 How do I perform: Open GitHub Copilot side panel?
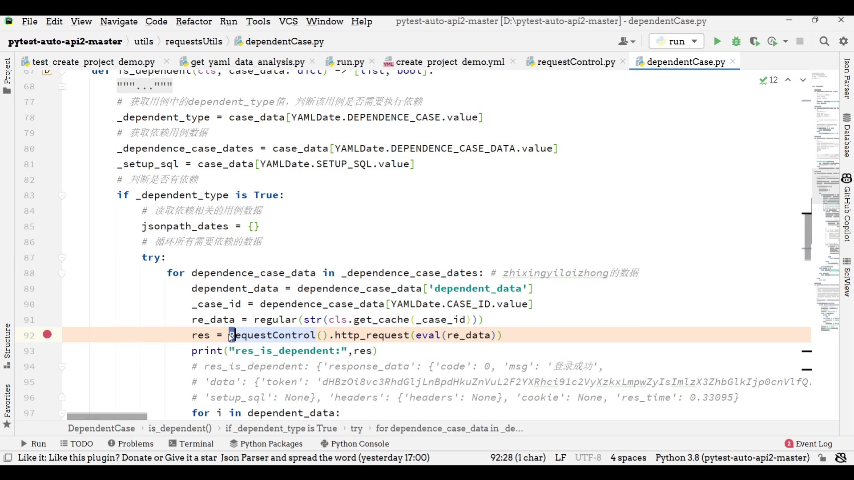click(847, 208)
